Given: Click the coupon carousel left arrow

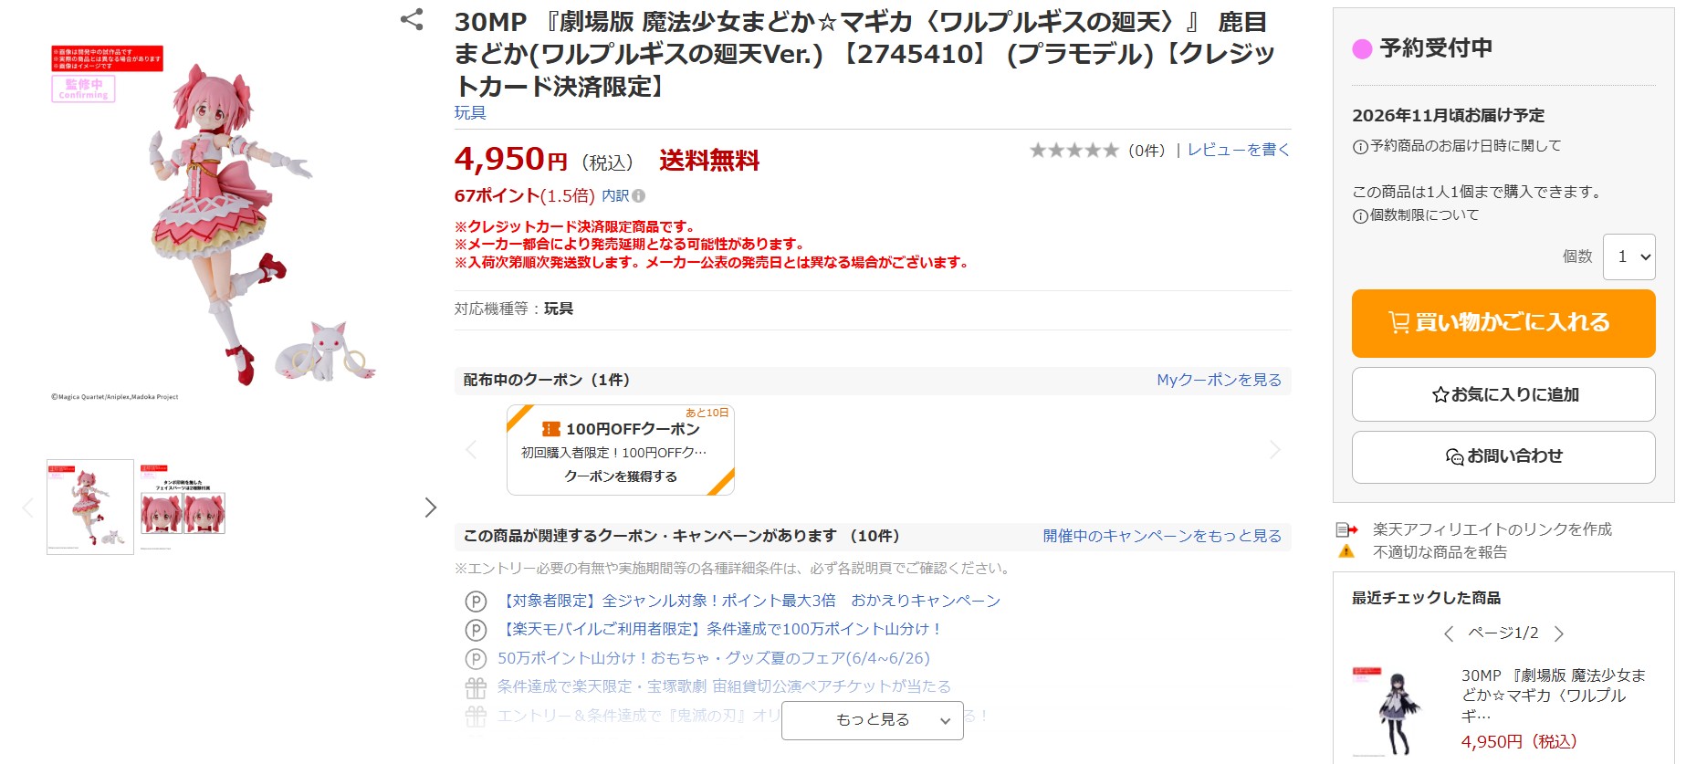Looking at the screenshot, I should 471,450.
